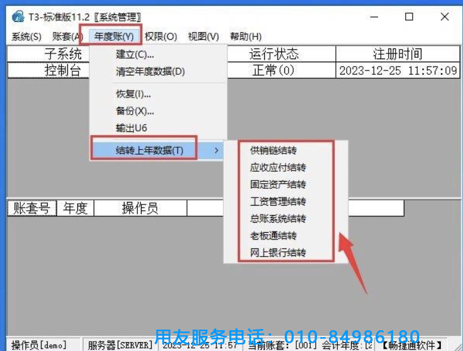Image resolution: width=463 pixels, height=351 pixels.
Task: Choose 清空年度数据(D) menu entry
Action: point(150,72)
